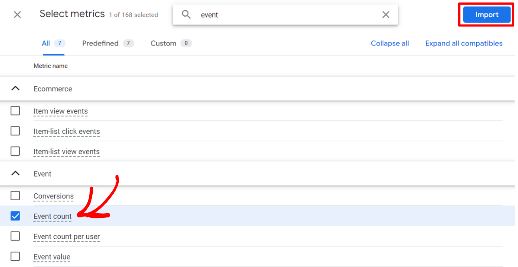Click the search magnifier icon
The image size is (518, 267).
click(x=186, y=15)
